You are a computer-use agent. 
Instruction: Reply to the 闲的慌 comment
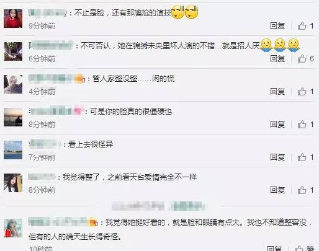pyautogui.click(x=277, y=91)
